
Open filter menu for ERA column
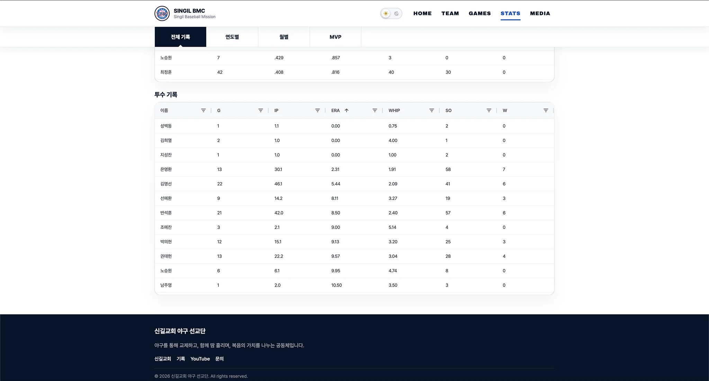click(x=375, y=110)
